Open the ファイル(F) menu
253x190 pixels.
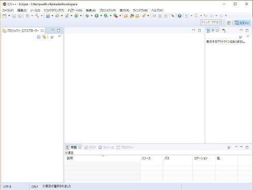pos(8,10)
